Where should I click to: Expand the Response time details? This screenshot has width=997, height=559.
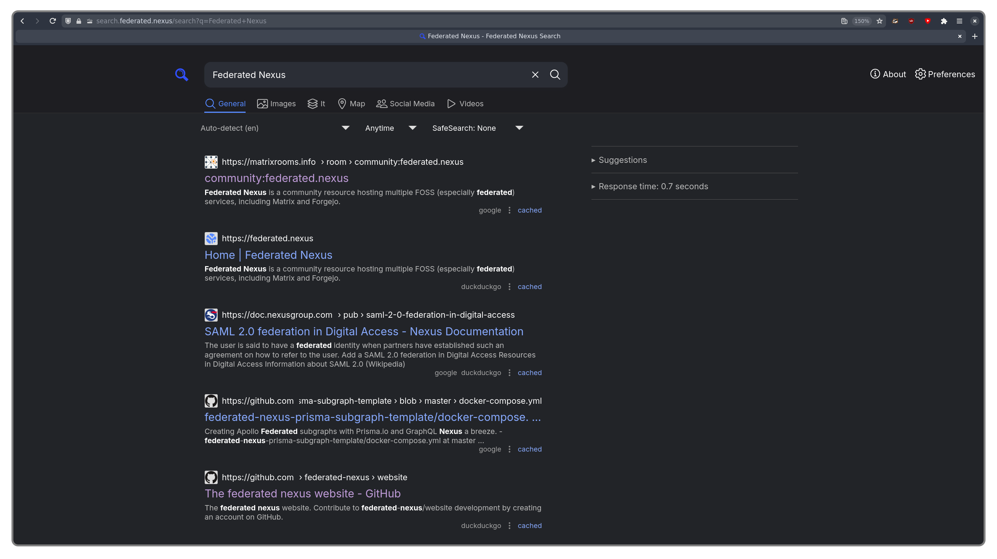click(x=650, y=187)
